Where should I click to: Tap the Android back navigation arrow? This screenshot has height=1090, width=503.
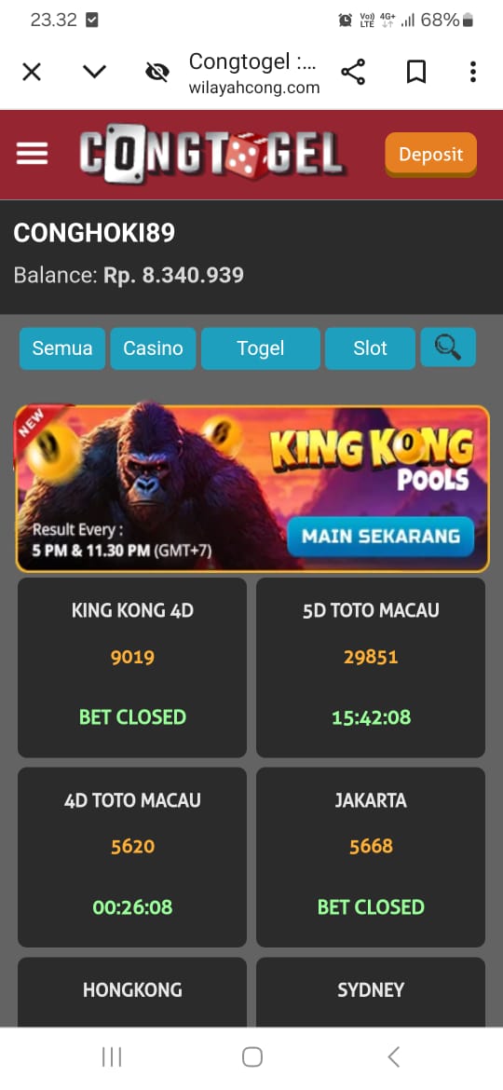(x=393, y=1057)
